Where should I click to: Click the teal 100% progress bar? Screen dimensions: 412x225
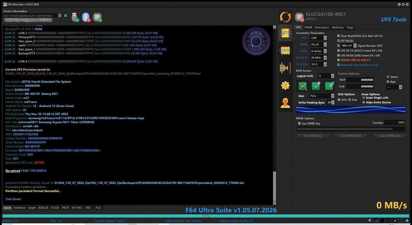tap(205, 216)
